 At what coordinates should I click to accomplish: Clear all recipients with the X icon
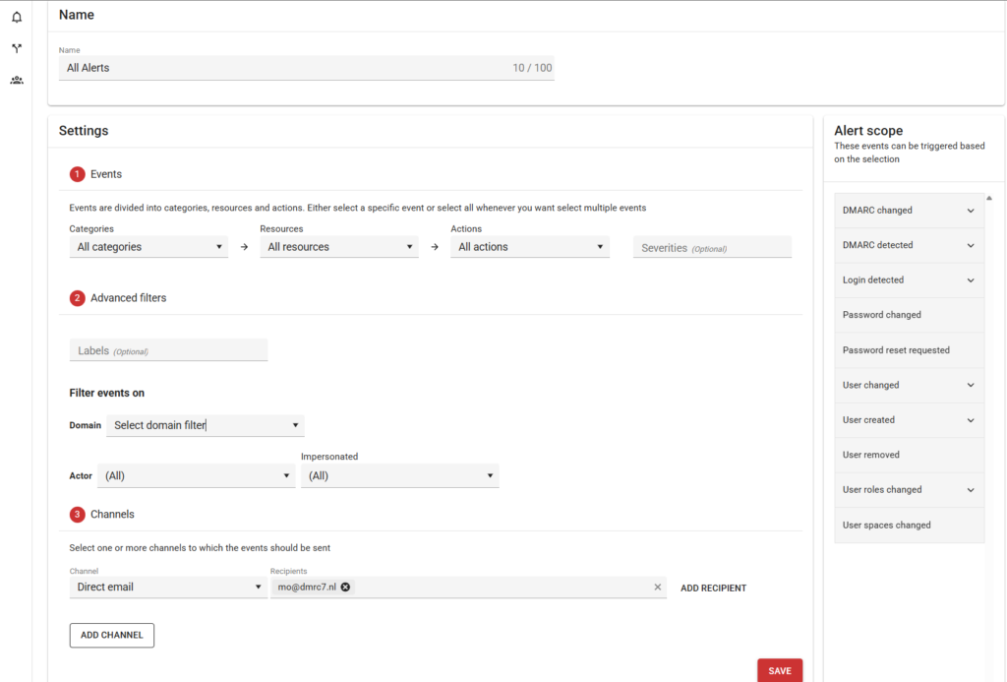(x=658, y=588)
